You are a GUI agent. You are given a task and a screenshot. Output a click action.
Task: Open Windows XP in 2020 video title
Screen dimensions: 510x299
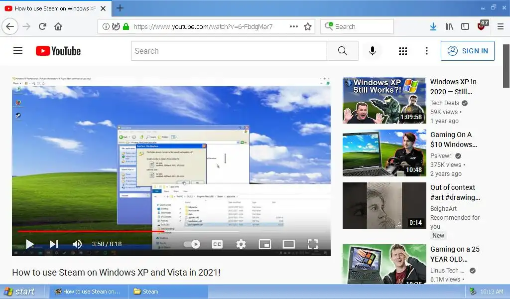pos(453,87)
